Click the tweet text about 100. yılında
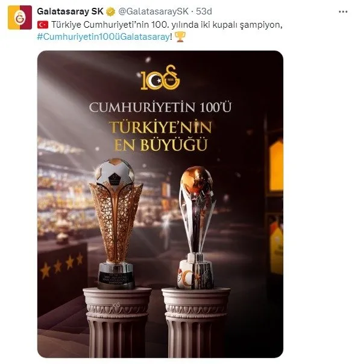Viewport: 358px width, 364px height. point(167,25)
